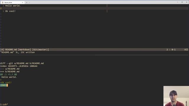This screenshot has height=106, width=189.
Task: Click the webcam video overlay
Action: 176,96
